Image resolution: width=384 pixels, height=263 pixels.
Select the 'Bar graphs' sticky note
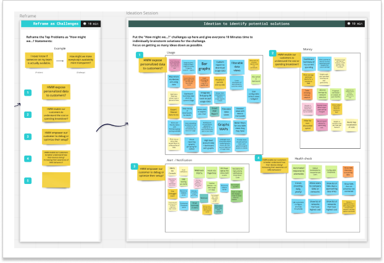(204, 64)
